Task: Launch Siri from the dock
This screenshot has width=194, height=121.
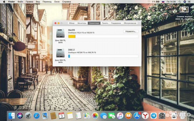Action: [x=20, y=116]
